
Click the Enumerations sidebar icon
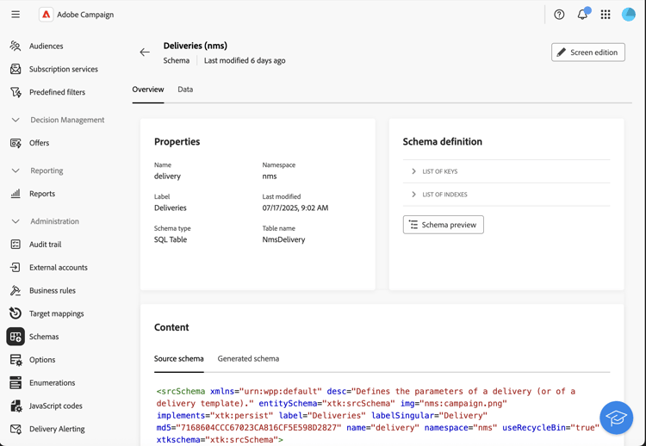pos(16,382)
